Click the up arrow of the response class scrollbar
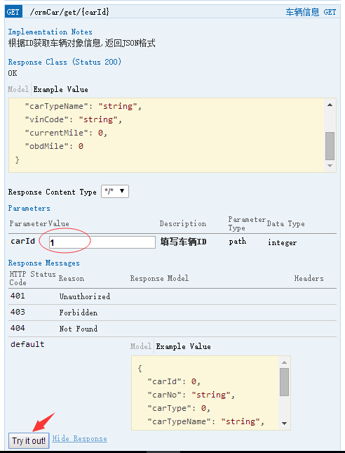Screen dimensions: 345x453 330,105
